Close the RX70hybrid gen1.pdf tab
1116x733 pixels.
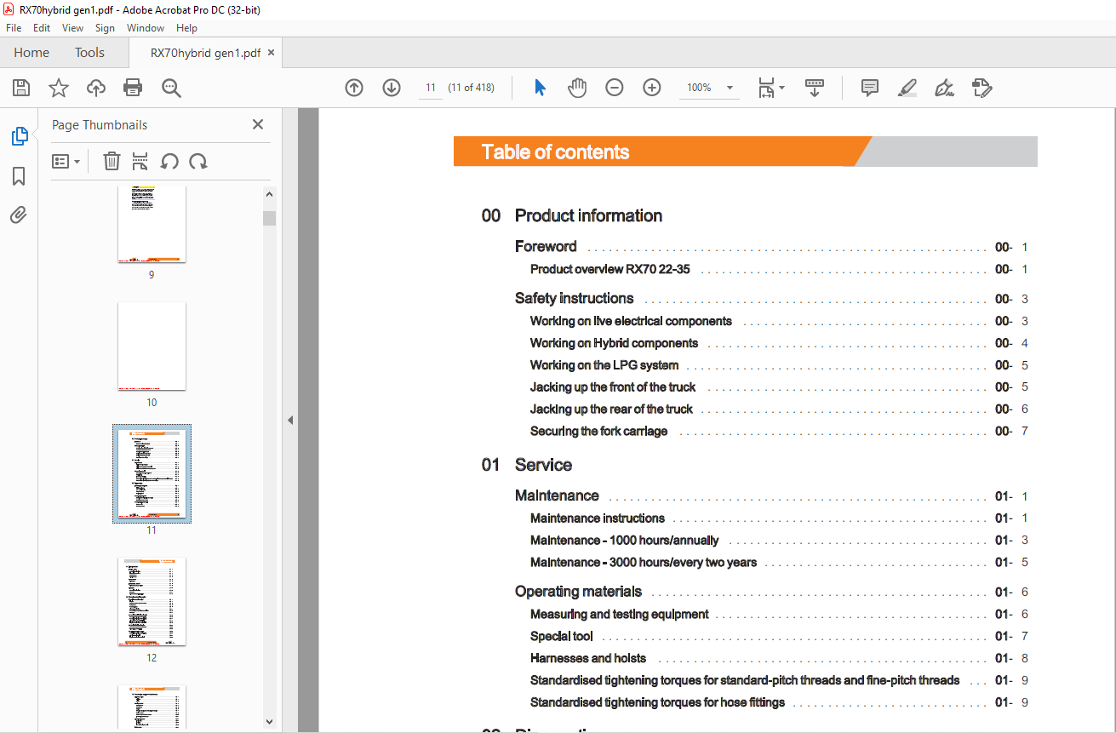tap(272, 53)
